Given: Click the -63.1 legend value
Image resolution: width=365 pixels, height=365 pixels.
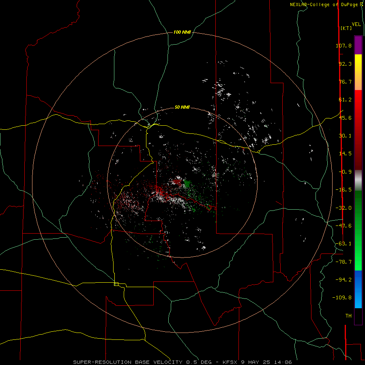Looking at the screenshot, I should click(344, 244).
